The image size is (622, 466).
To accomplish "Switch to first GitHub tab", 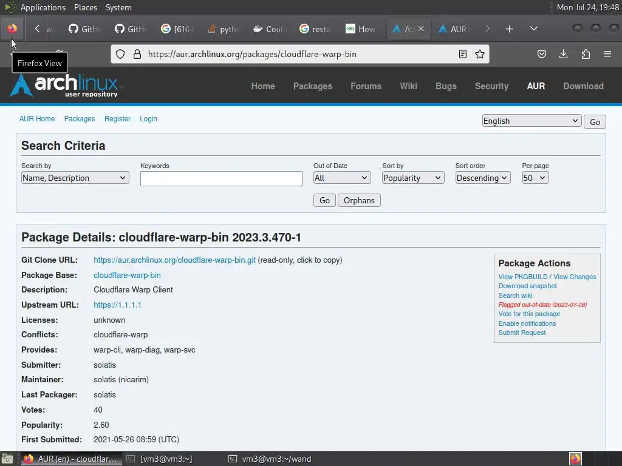I will point(84,29).
